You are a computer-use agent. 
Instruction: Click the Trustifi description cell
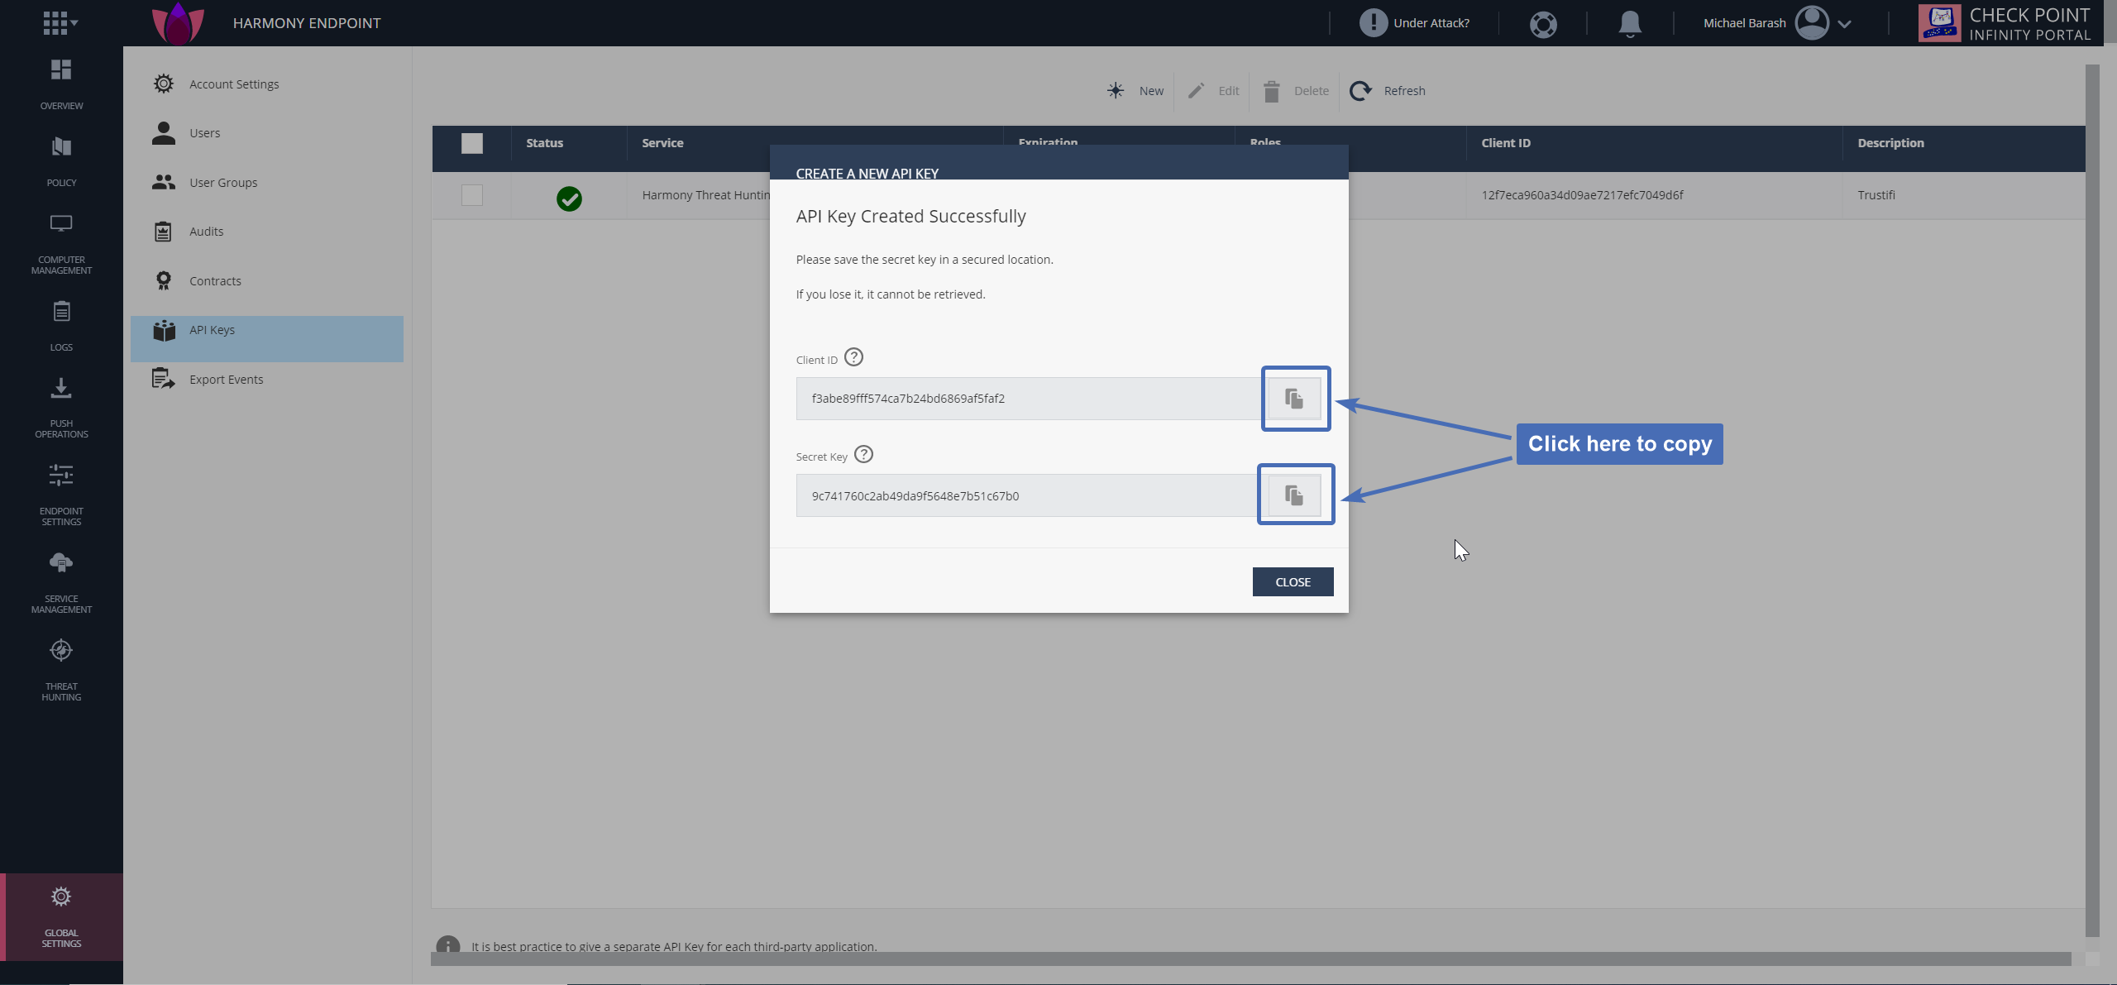point(1876,195)
